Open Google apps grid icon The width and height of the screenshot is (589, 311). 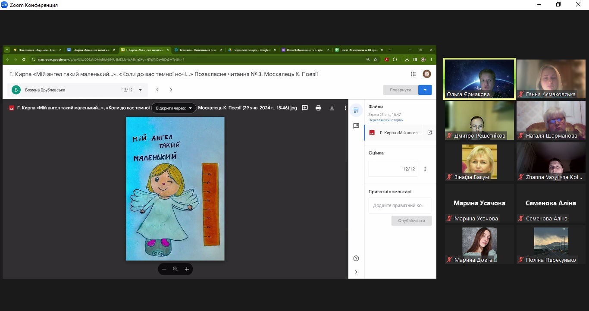coord(413,74)
